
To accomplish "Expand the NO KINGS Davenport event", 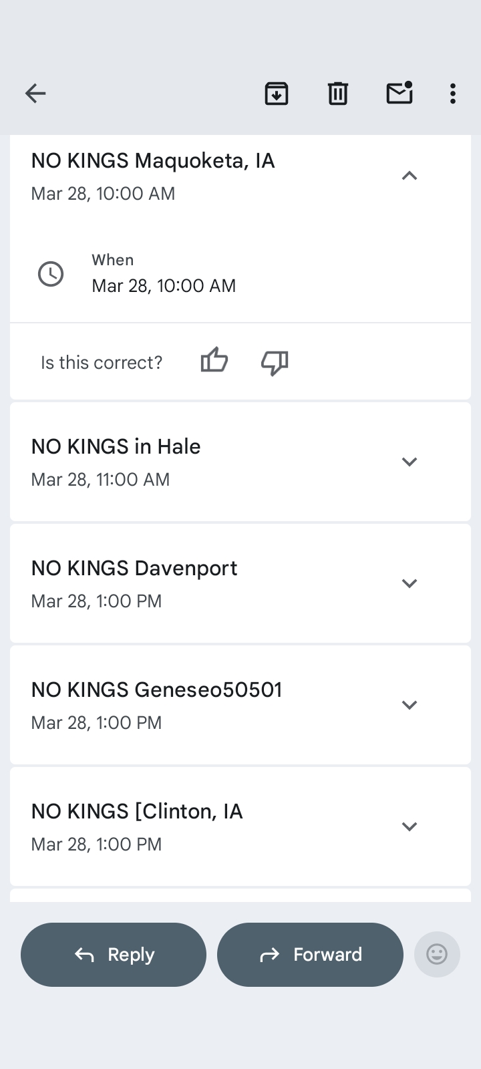I will click(x=409, y=583).
